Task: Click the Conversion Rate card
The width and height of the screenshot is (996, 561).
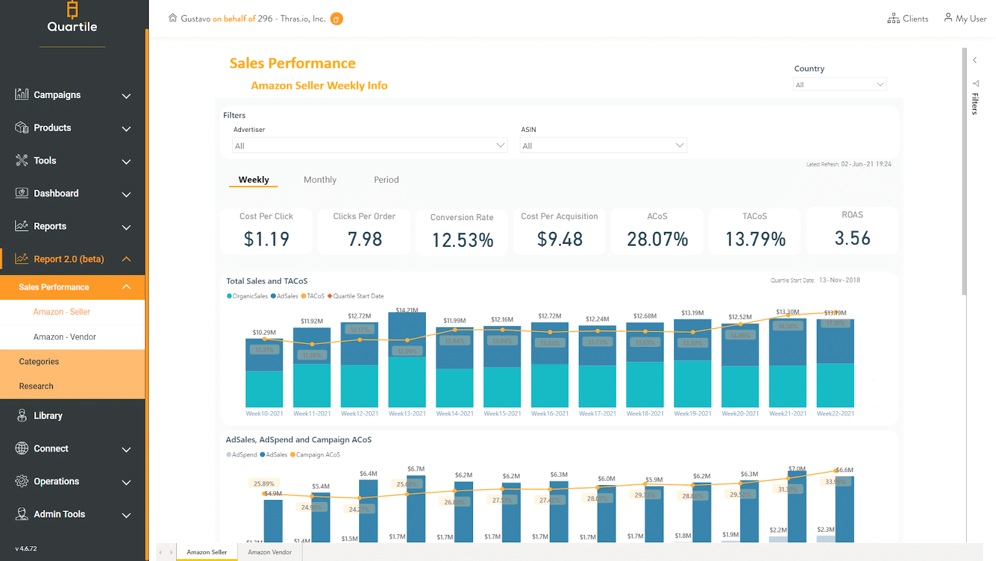Action: (x=462, y=231)
